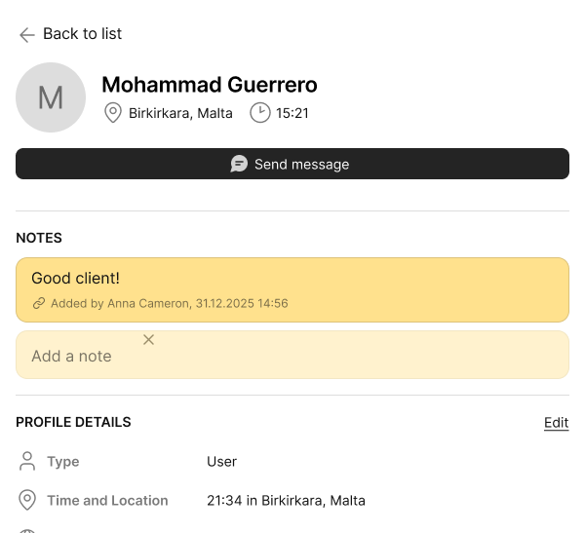Viewport: 585px width, 533px height.
Task: Click the clock icon next to 15:21
Action: 259,113
